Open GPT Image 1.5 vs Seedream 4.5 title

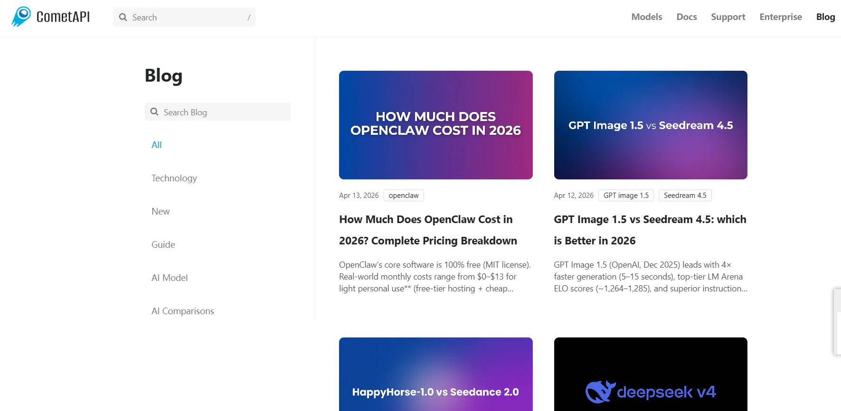(650, 230)
